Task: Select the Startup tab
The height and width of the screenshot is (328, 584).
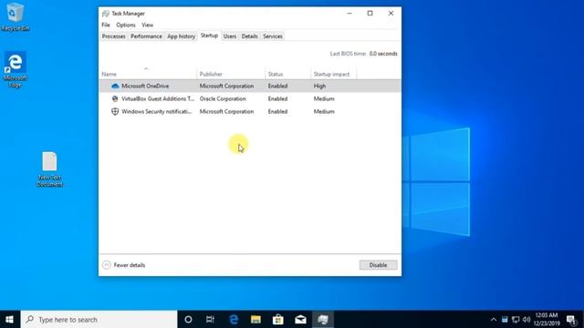Action: click(x=209, y=36)
